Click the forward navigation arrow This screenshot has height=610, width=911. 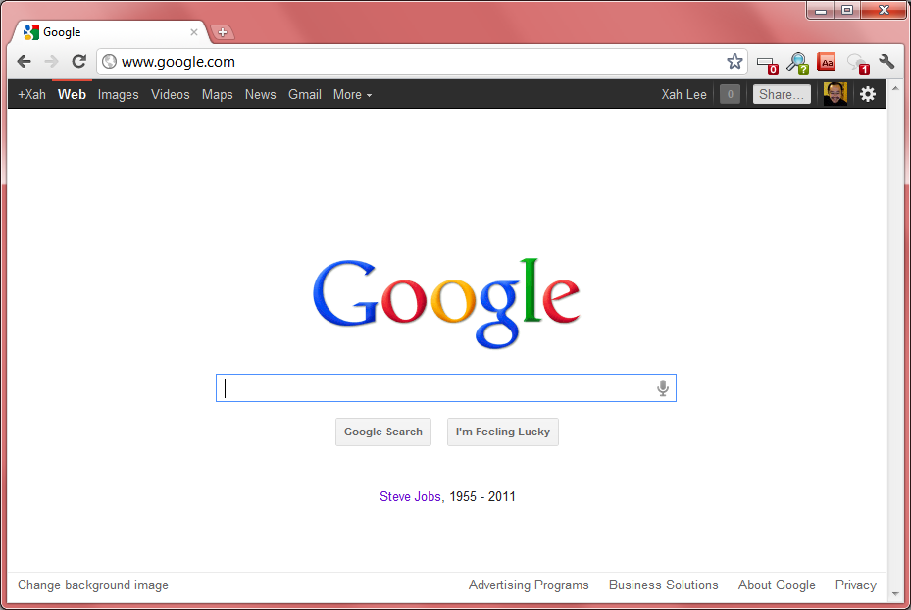(51, 61)
